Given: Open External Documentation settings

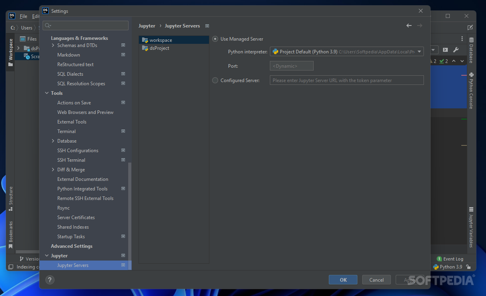Looking at the screenshot, I should coord(83,179).
